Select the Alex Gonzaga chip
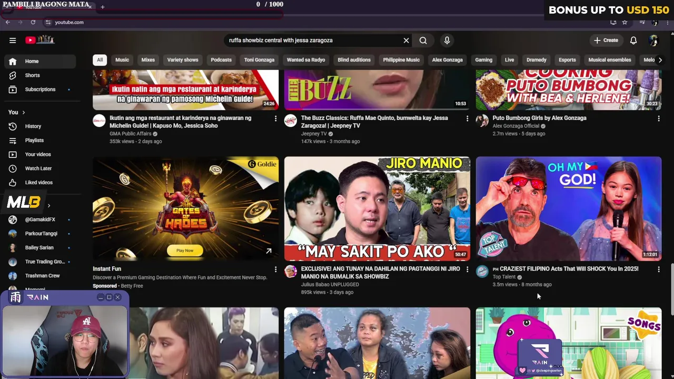The height and width of the screenshot is (379, 674). click(447, 60)
